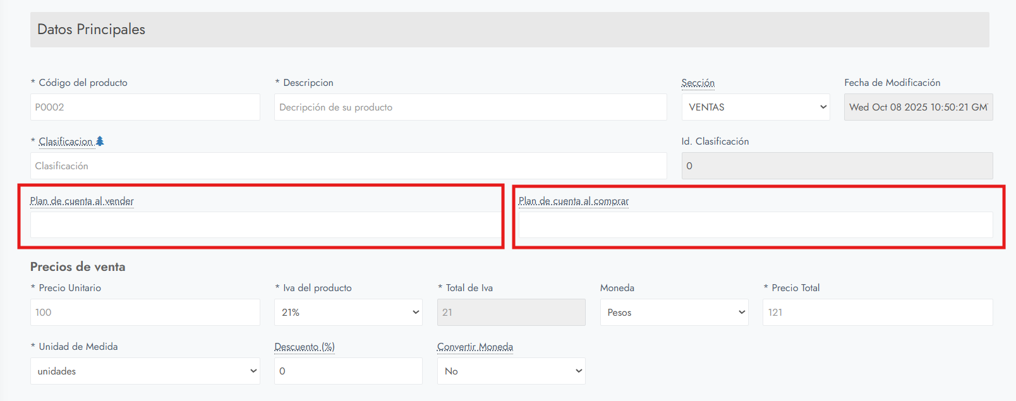Click the Precio Total input field

877,313
